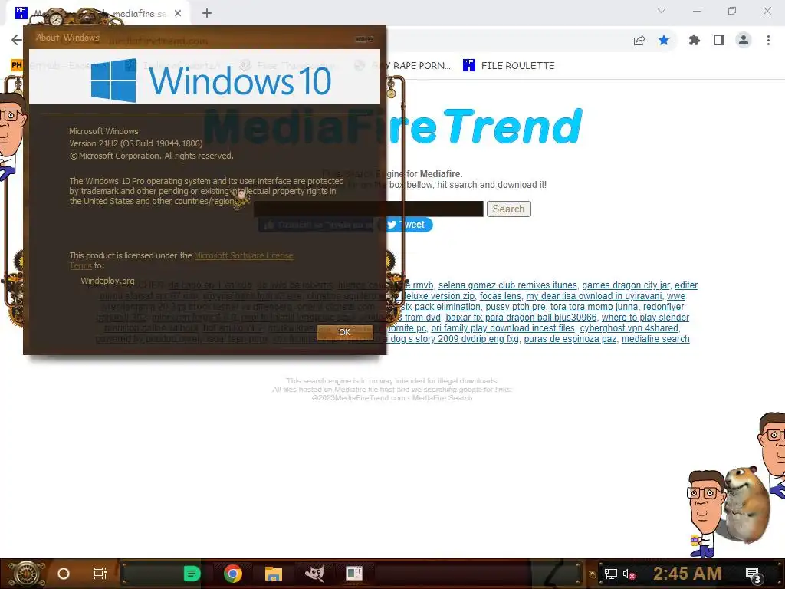Click the 'Windeploy.org' licensee text
This screenshot has width=785, height=589.
point(107,281)
